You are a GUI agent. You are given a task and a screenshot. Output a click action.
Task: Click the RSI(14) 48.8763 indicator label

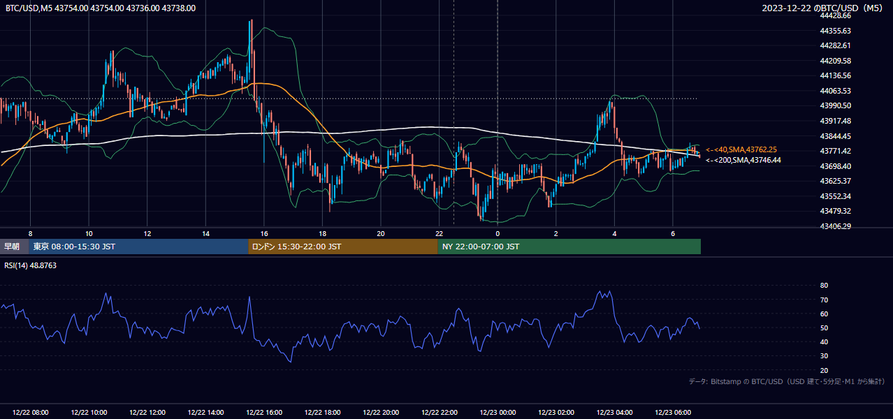click(x=31, y=265)
